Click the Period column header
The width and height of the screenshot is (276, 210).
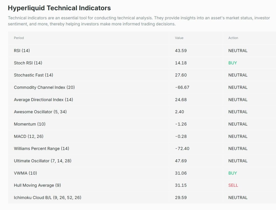point(19,38)
